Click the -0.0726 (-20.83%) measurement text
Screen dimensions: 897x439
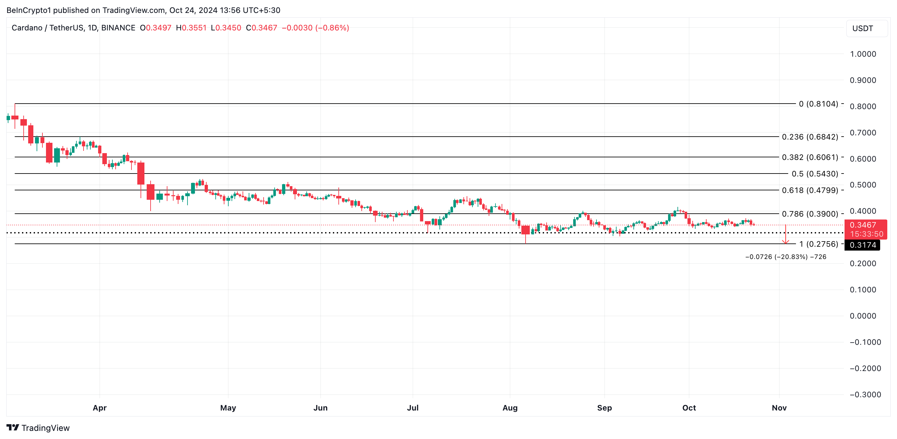(x=785, y=257)
